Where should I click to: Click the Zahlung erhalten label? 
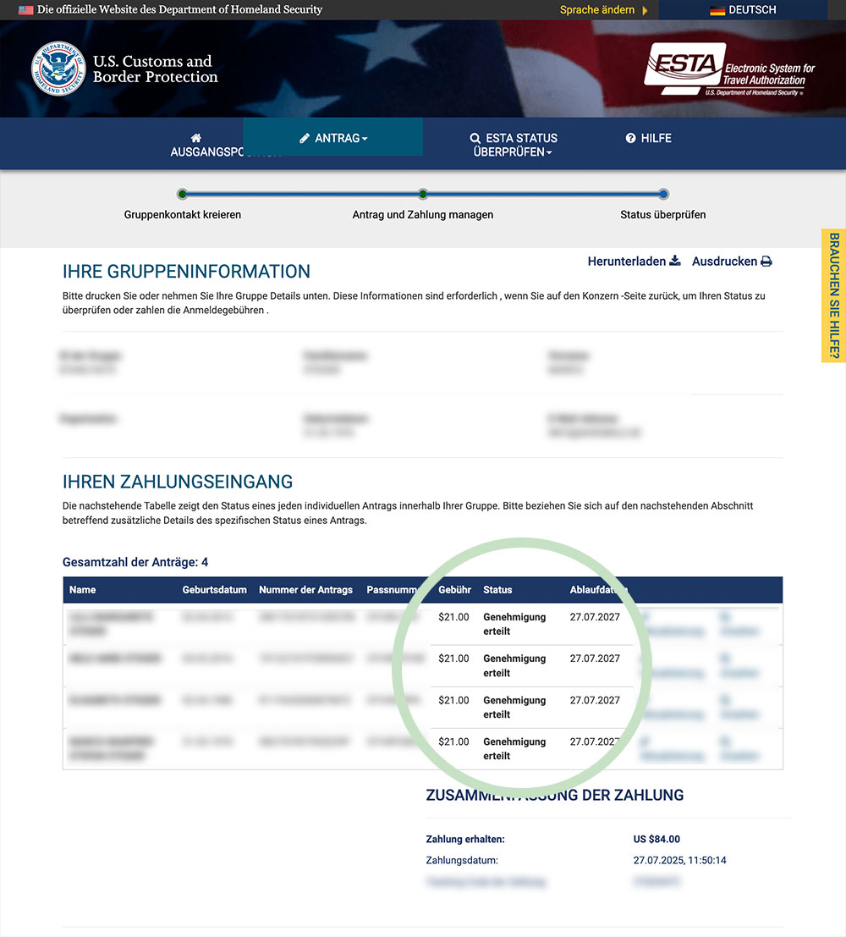465,839
